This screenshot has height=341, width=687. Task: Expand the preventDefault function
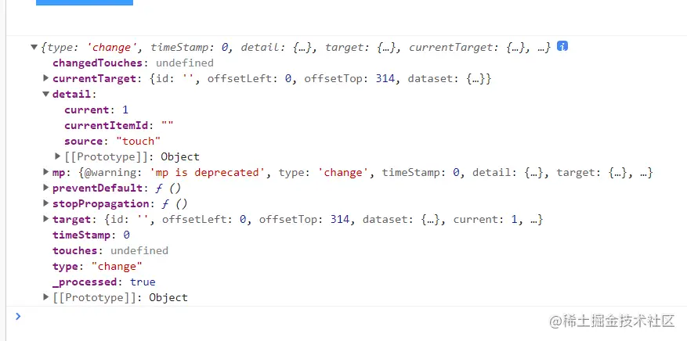pyautogui.click(x=46, y=188)
